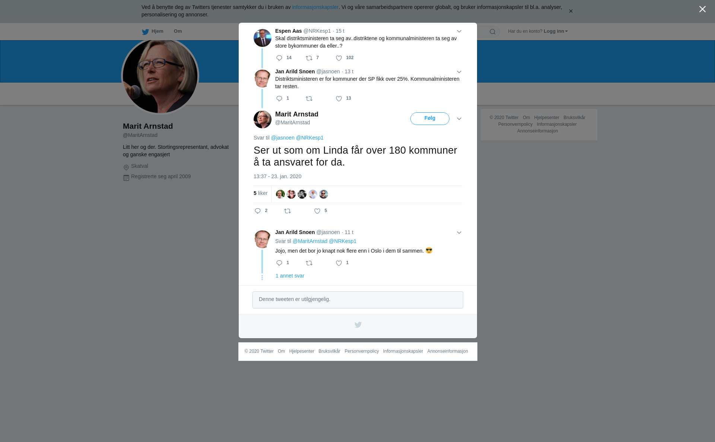
Task: Expand the Logg inn dropdown
Action: pos(556,31)
